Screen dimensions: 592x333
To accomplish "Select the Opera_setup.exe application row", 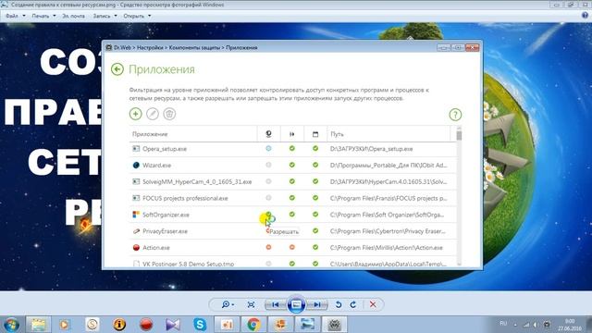I will pos(292,149).
